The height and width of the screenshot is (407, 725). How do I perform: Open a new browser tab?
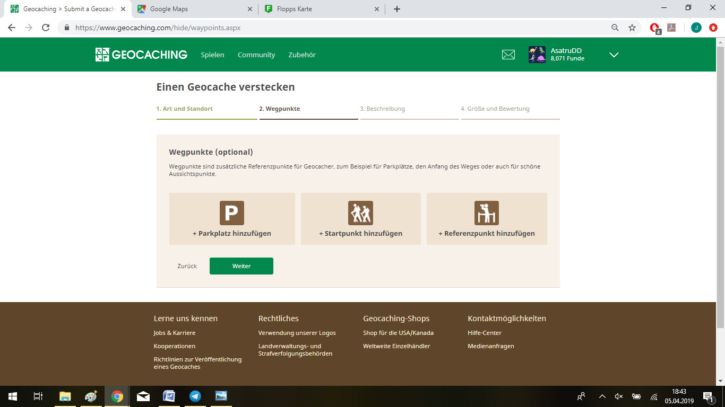pos(397,9)
